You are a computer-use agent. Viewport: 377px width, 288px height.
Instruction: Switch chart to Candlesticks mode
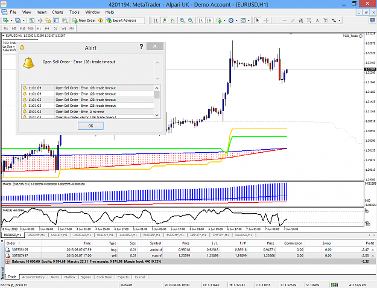(x=165, y=21)
